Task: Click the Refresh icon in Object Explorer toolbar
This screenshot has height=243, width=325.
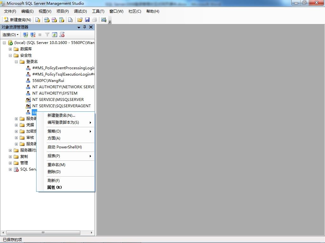Action: (55, 35)
